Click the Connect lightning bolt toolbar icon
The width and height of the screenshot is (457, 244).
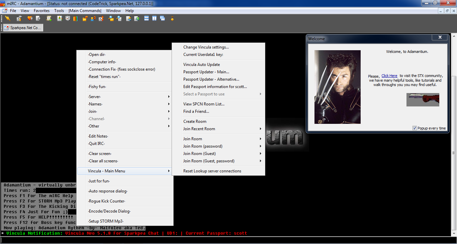(x=7, y=18)
